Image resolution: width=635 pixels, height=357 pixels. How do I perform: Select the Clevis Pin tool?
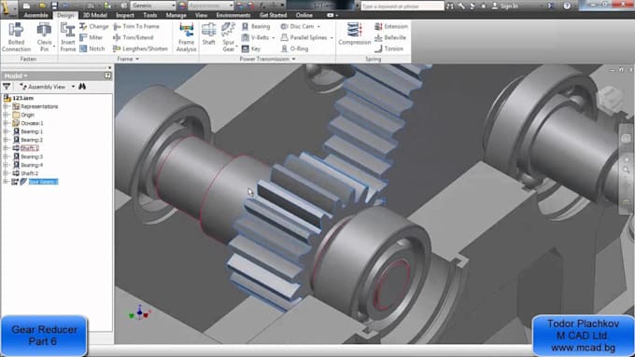point(44,37)
